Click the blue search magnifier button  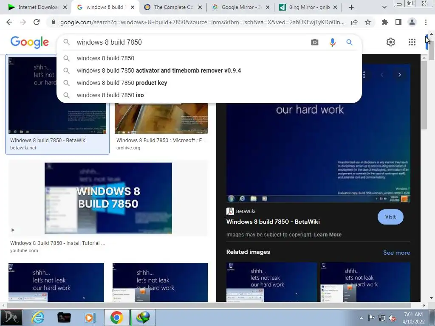click(x=349, y=42)
